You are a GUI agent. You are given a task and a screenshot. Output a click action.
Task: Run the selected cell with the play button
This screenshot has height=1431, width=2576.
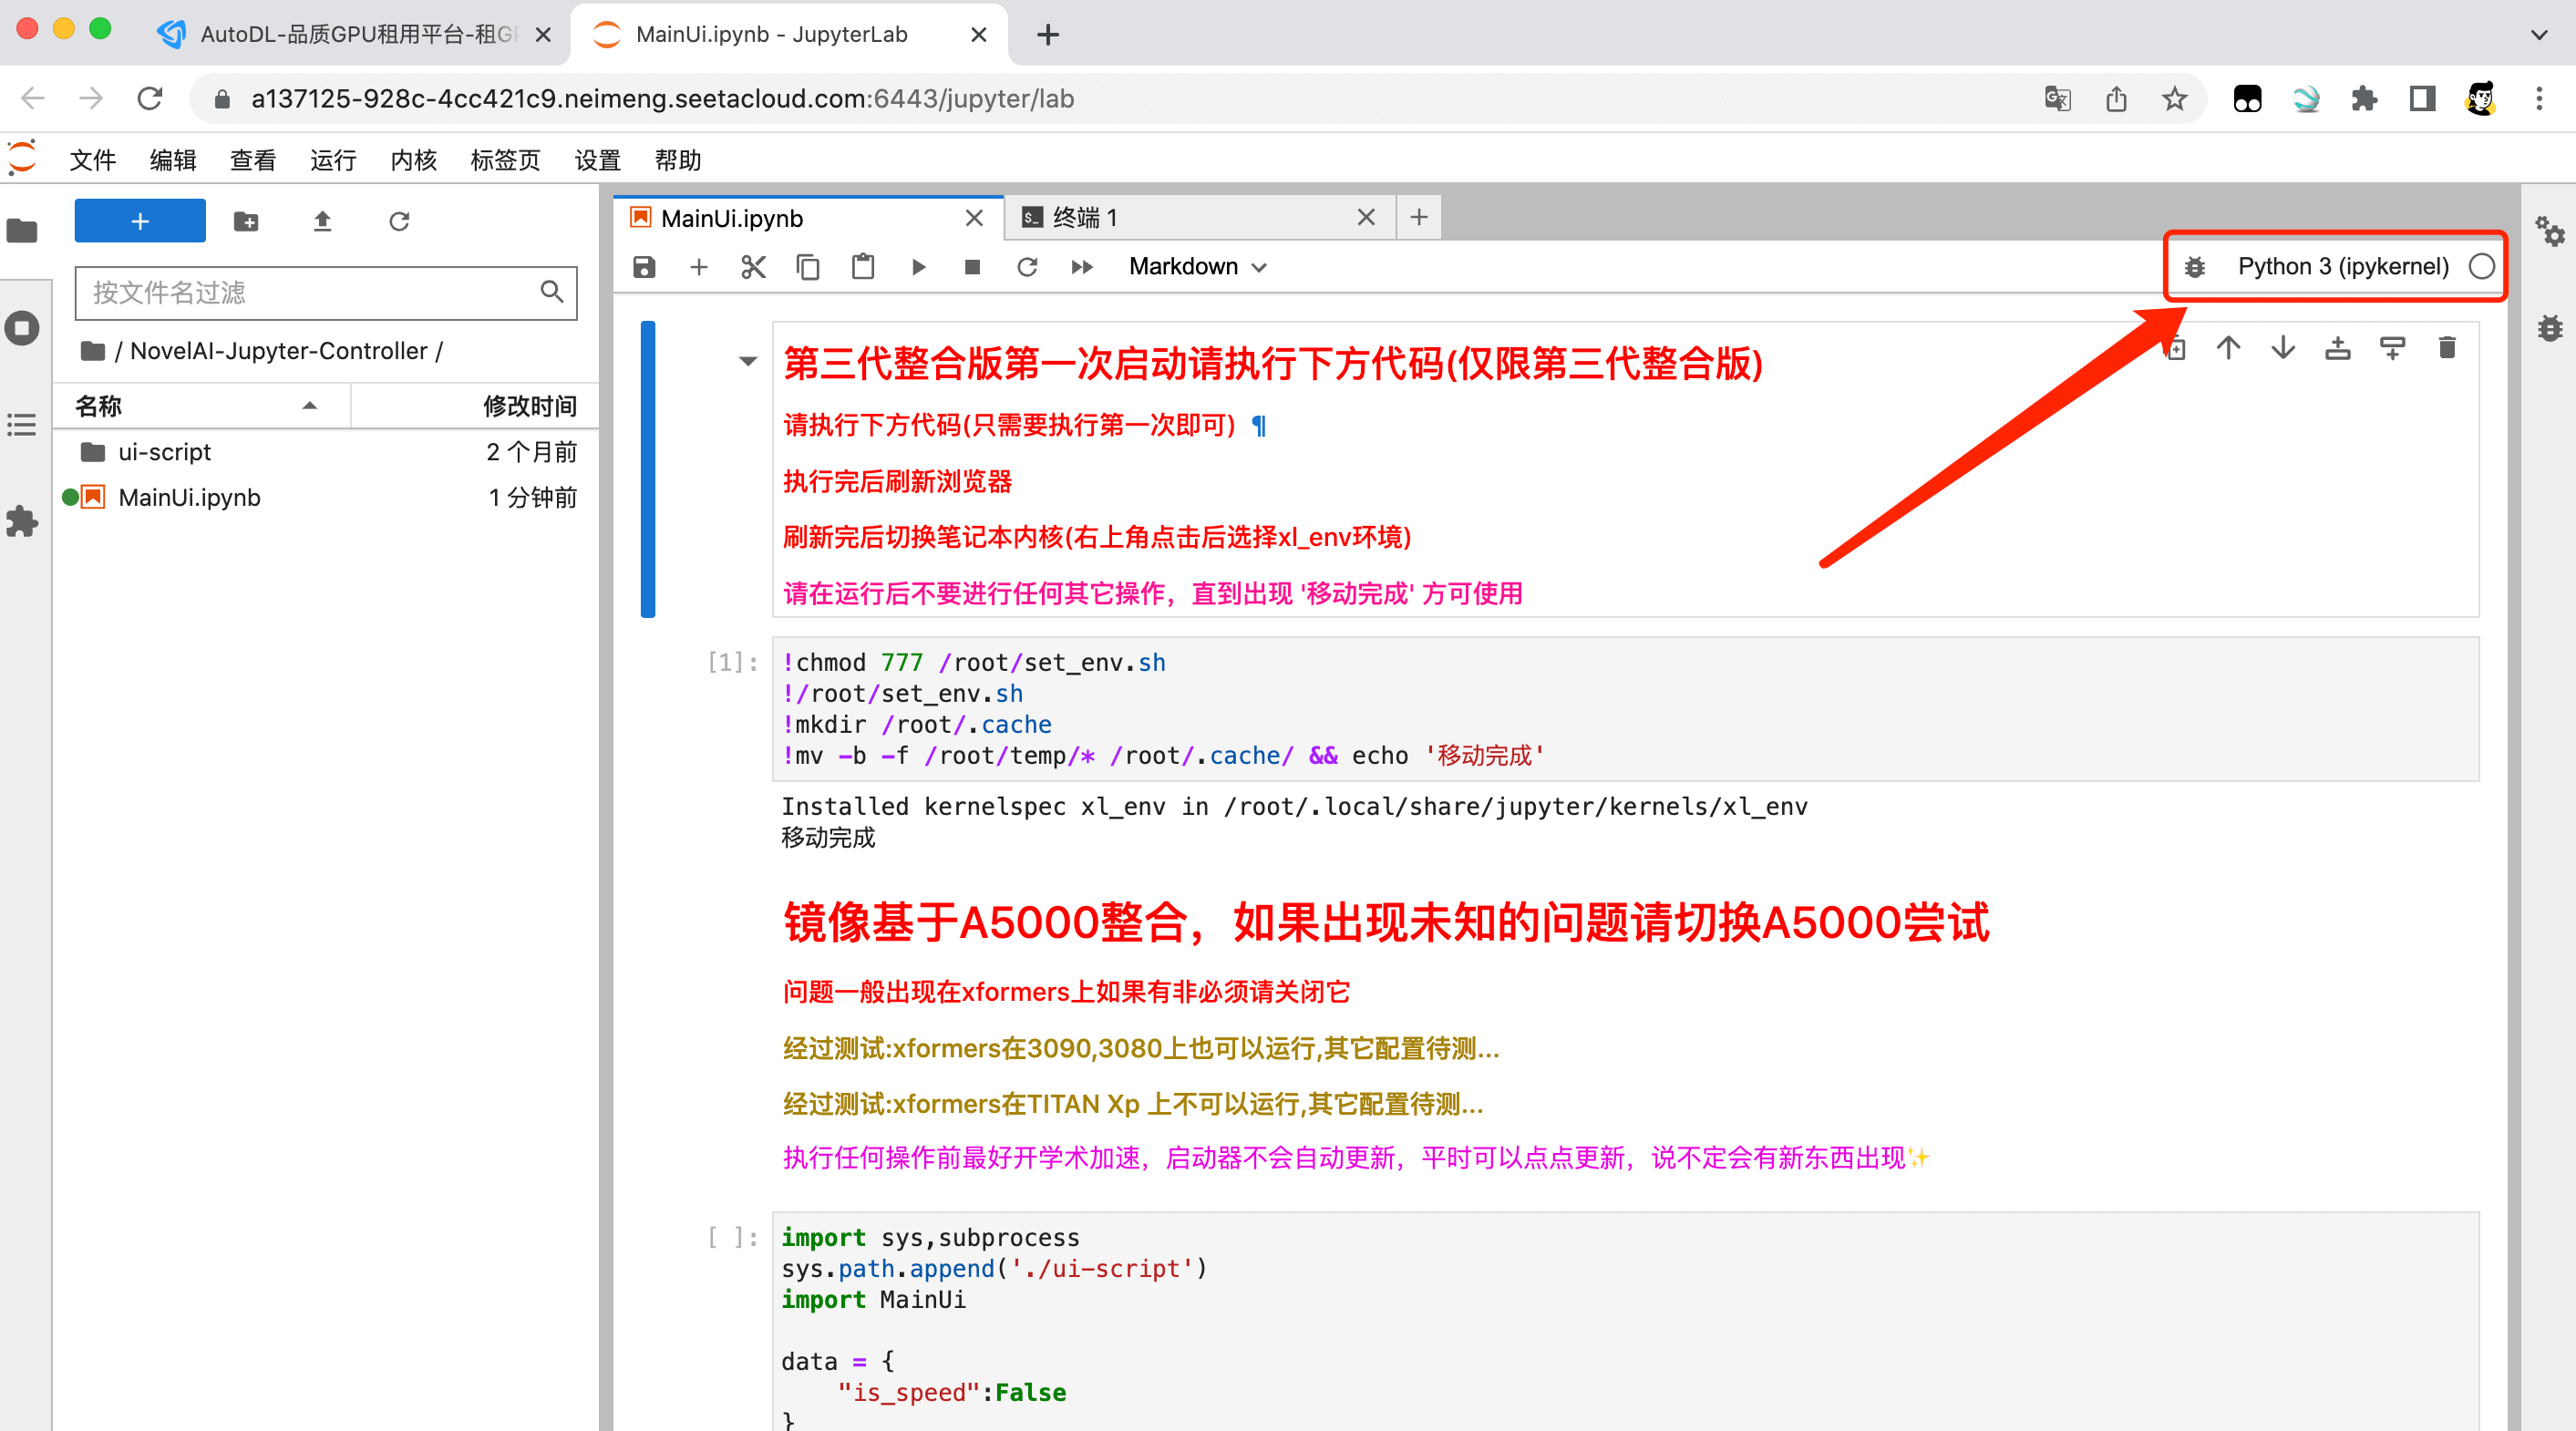point(918,267)
